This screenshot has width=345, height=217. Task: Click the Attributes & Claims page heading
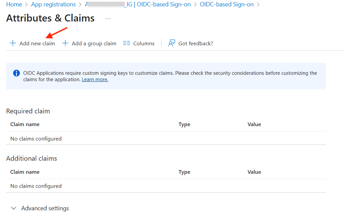coord(50,18)
